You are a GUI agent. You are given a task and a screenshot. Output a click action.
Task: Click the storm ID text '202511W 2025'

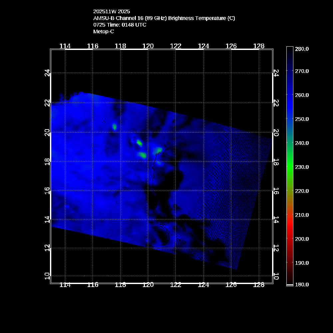[112, 11]
